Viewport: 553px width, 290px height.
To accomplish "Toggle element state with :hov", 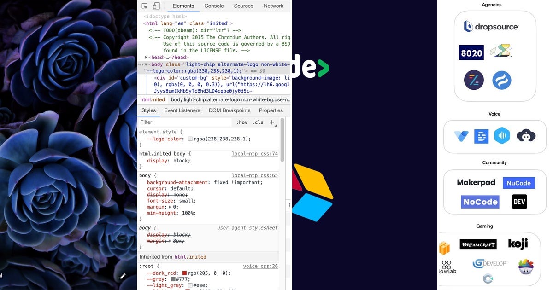I will pyautogui.click(x=242, y=122).
